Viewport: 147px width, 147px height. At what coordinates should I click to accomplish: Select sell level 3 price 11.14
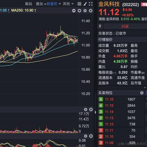[109, 112]
